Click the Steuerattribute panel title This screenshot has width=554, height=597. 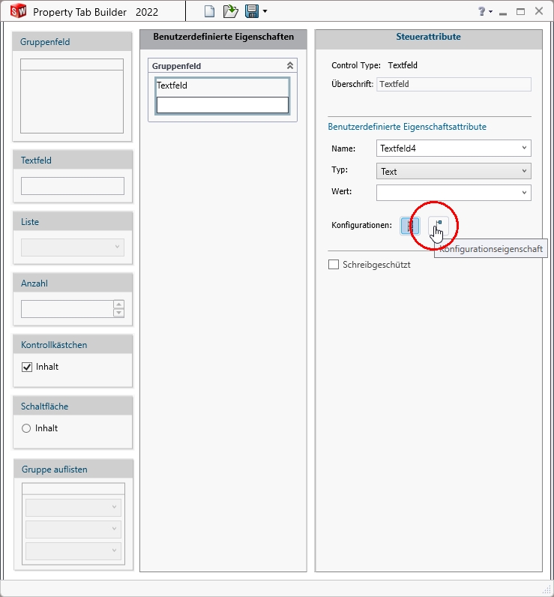429,37
